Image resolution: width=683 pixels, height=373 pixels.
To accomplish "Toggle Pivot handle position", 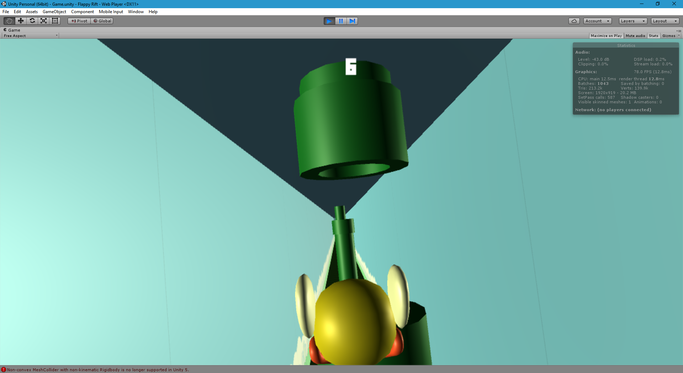I will pos(79,21).
